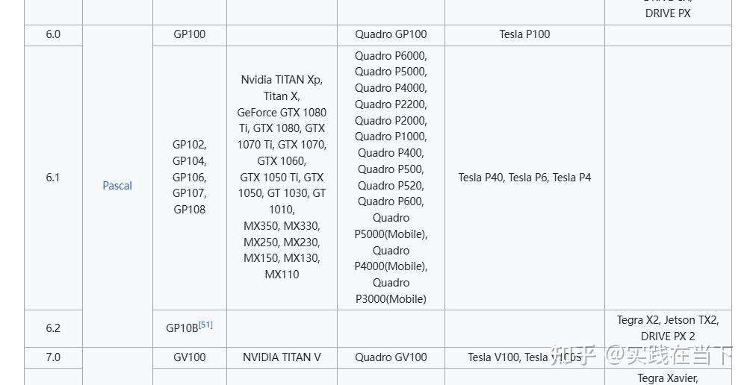Select the 6.0 version cell
The image size is (753, 385).
coord(53,34)
